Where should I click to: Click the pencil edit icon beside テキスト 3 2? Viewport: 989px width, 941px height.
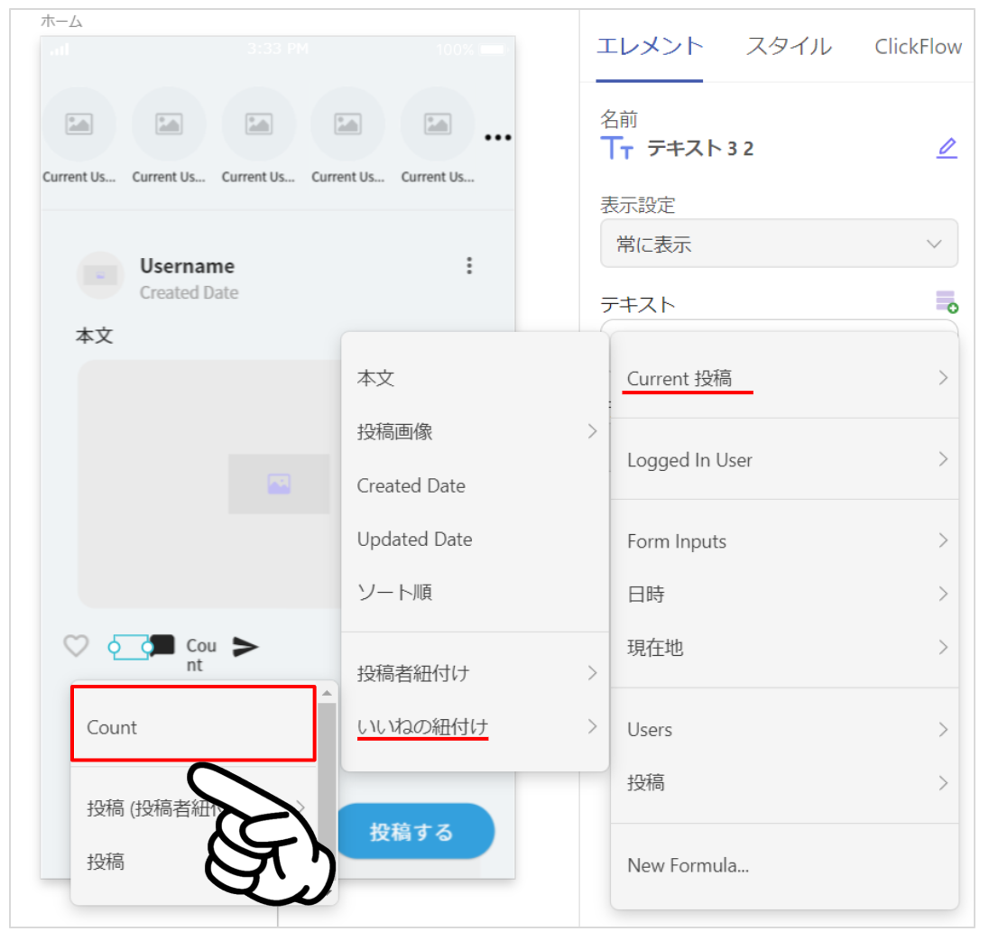[946, 148]
